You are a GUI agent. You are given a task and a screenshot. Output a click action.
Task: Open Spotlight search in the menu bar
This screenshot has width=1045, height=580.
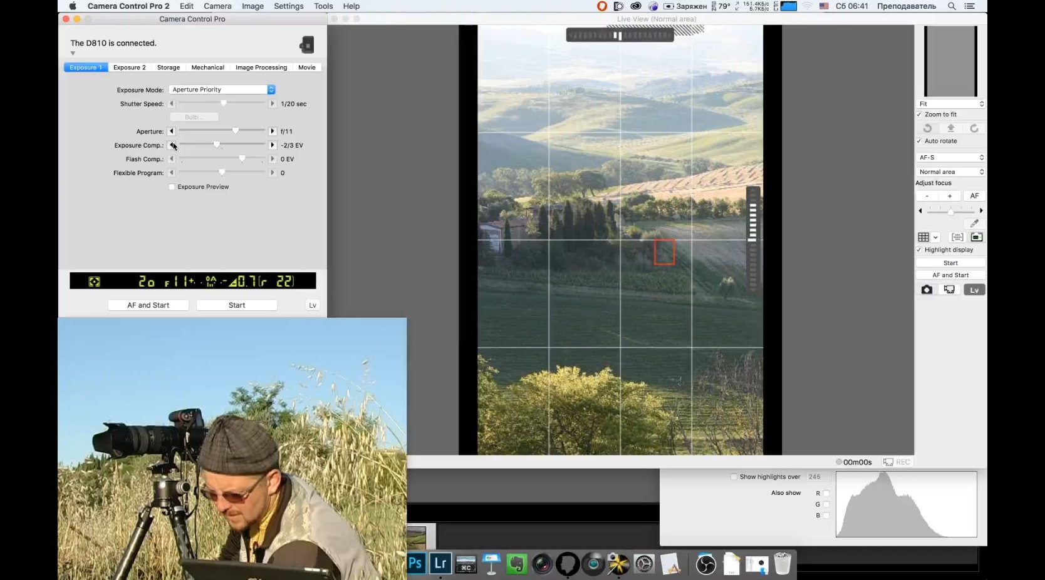tap(952, 6)
